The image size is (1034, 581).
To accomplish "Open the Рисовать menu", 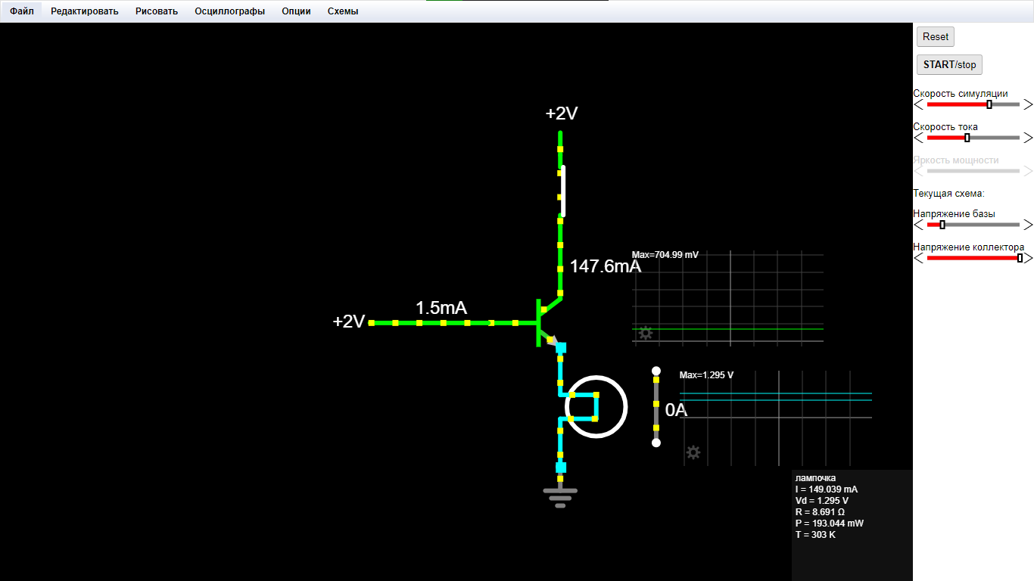I will 157,11.
